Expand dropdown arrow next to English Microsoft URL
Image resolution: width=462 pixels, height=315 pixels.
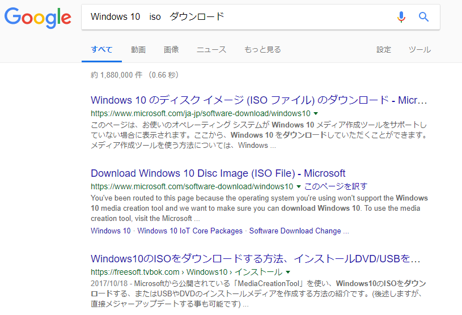299,186
